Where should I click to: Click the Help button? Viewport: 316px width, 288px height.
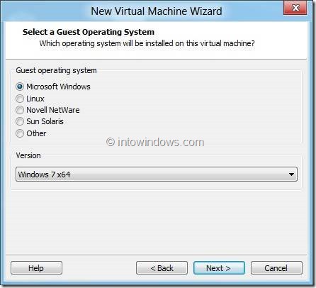(x=36, y=268)
